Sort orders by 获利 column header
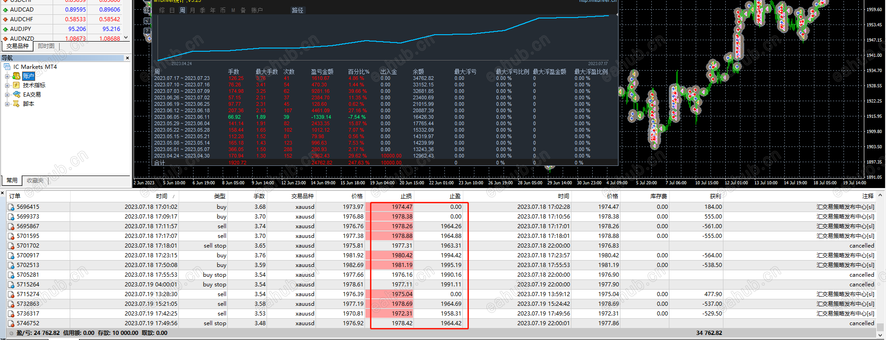886x340 pixels. (715, 196)
